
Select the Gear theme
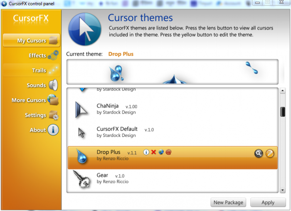pyautogui.click(x=173, y=181)
